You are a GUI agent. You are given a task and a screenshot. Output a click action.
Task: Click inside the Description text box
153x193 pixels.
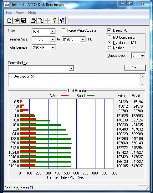click(x=74, y=80)
